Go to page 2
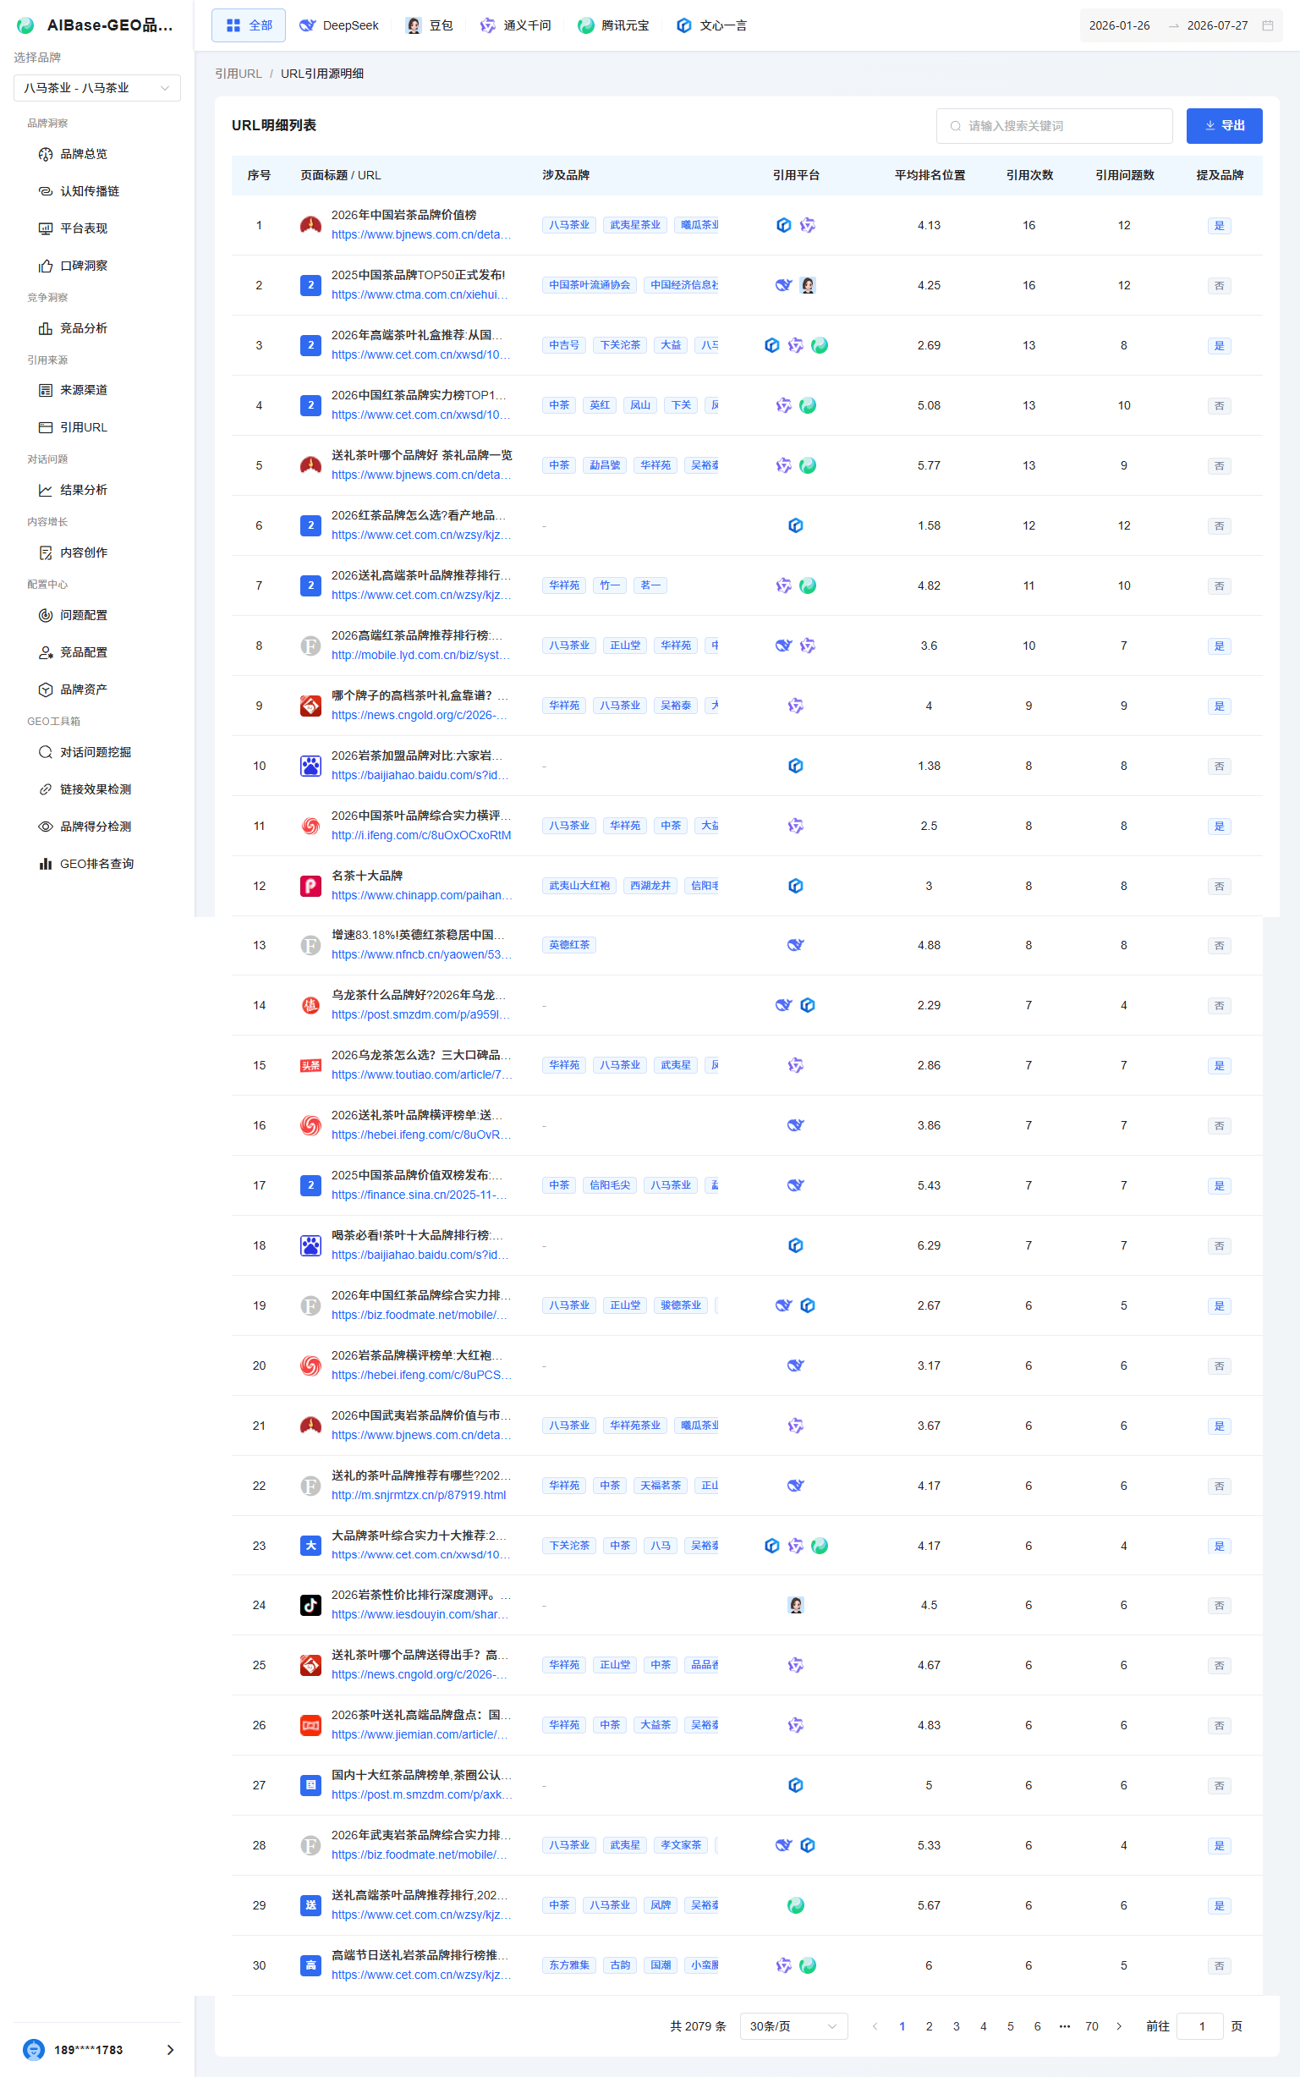This screenshot has width=1300, height=2077. 929,2026
